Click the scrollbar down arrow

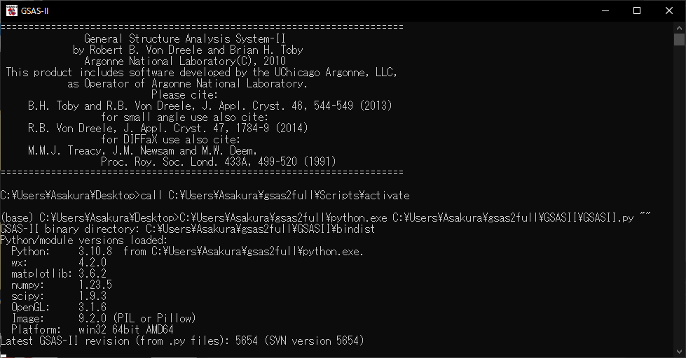[x=679, y=352]
